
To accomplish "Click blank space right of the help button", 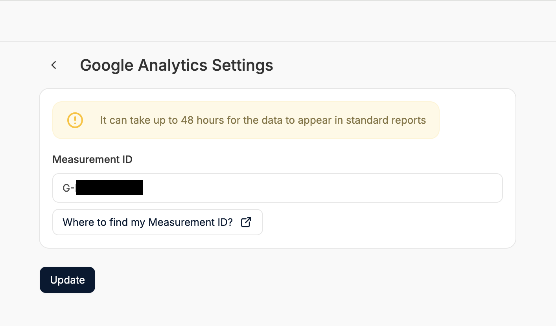I will click(x=374, y=222).
